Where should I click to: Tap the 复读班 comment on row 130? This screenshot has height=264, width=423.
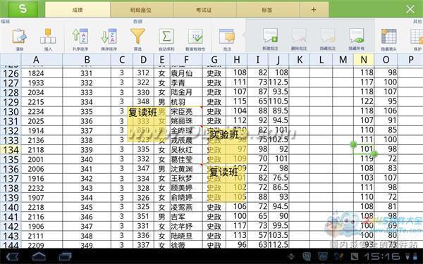(147, 124)
